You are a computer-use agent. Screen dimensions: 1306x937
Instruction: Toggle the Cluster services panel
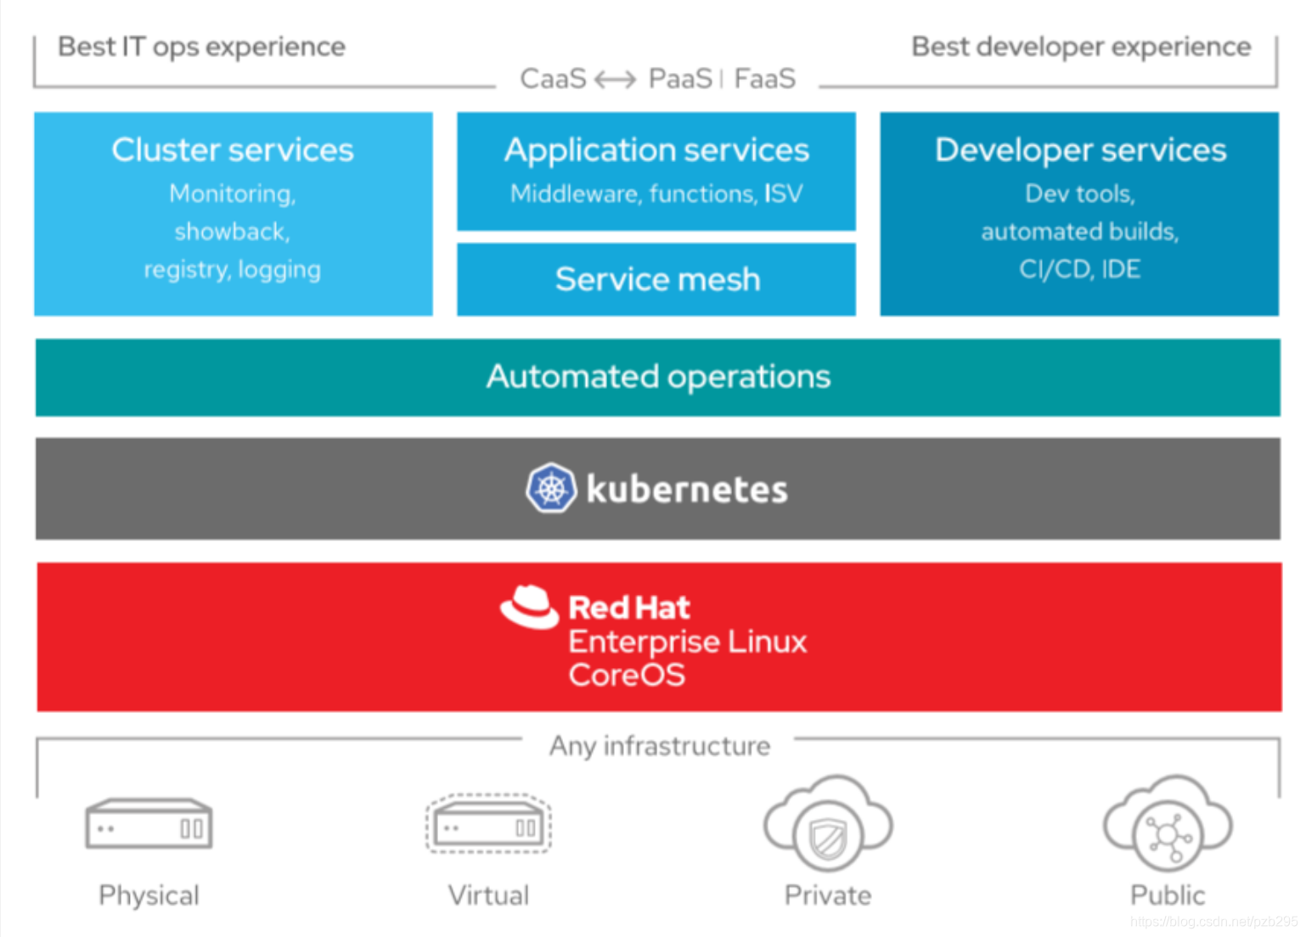(x=232, y=212)
